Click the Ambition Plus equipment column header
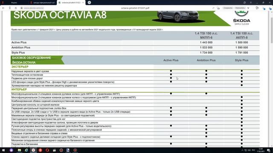Viewport: 273px width, 153px height. [206, 60]
